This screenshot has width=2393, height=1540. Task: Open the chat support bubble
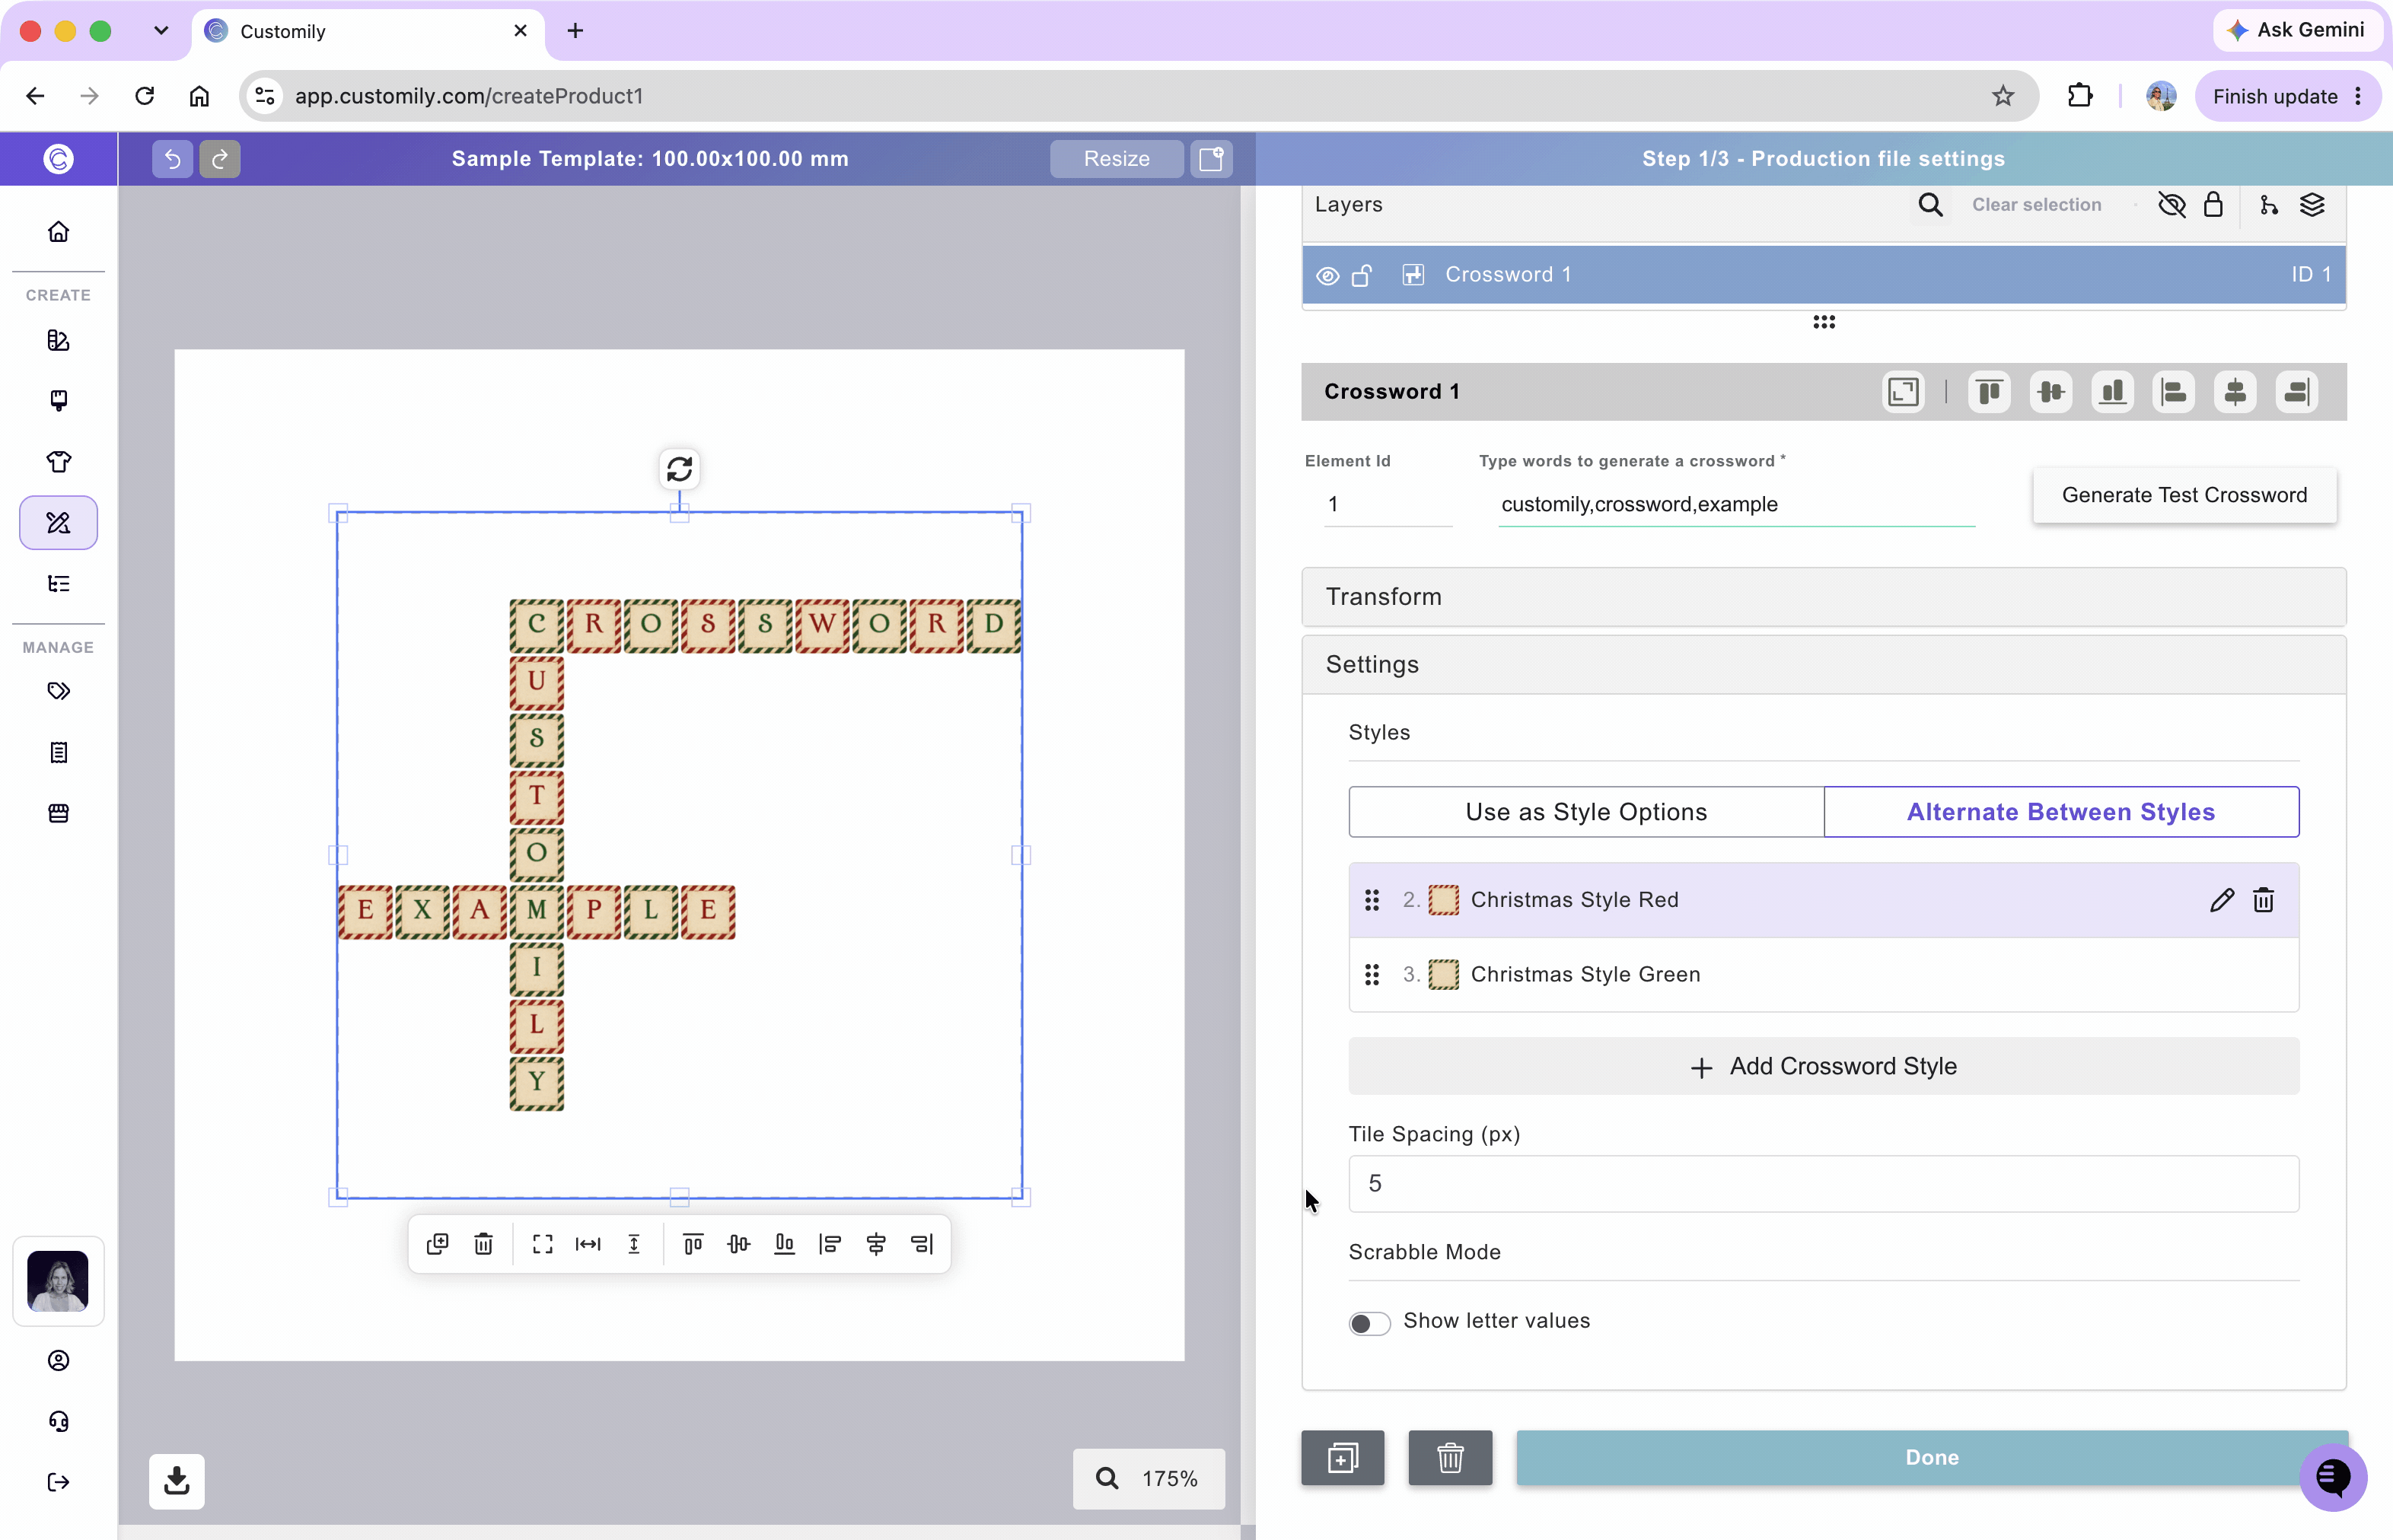tap(2333, 1477)
